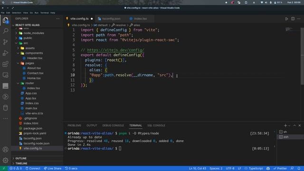This screenshot has width=304, height=171.
Task: Select the sh terminal session
Action: click(x=290, y=132)
